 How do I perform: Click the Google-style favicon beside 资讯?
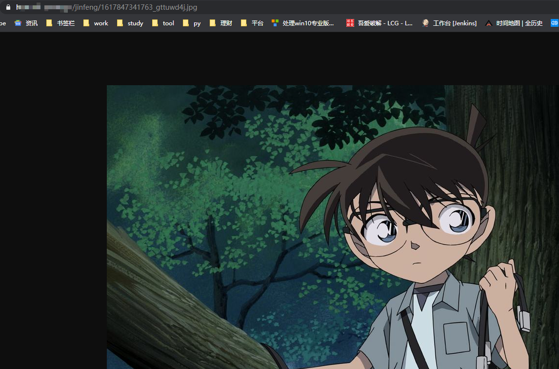[18, 23]
